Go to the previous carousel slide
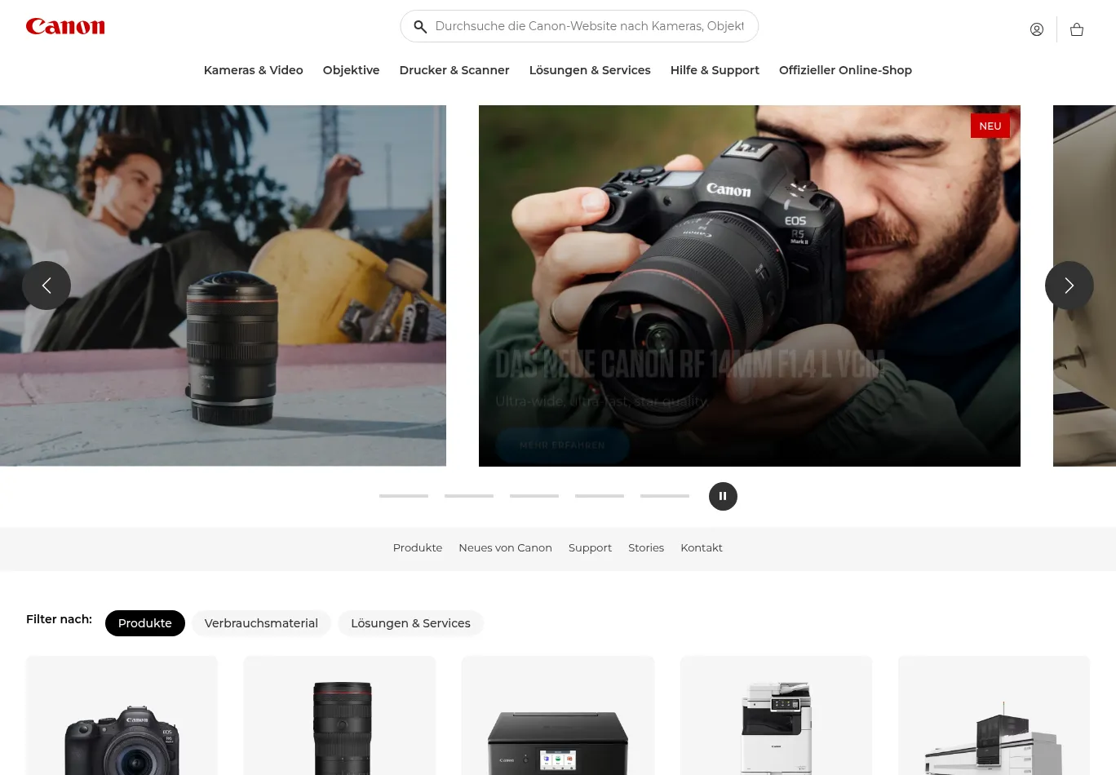This screenshot has height=775, width=1116. pyautogui.click(x=46, y=286)
